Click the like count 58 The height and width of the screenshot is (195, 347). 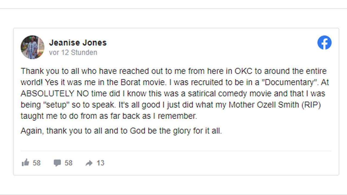point(37,163)
